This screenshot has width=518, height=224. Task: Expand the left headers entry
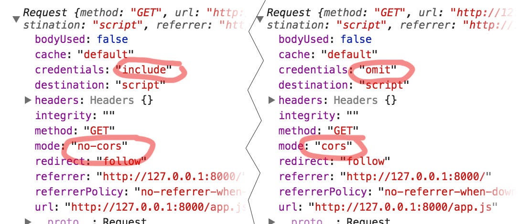point(28,100)
